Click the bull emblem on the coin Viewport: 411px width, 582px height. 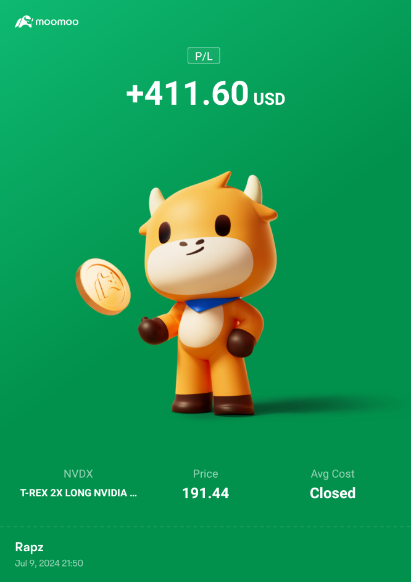click(108, 285)
